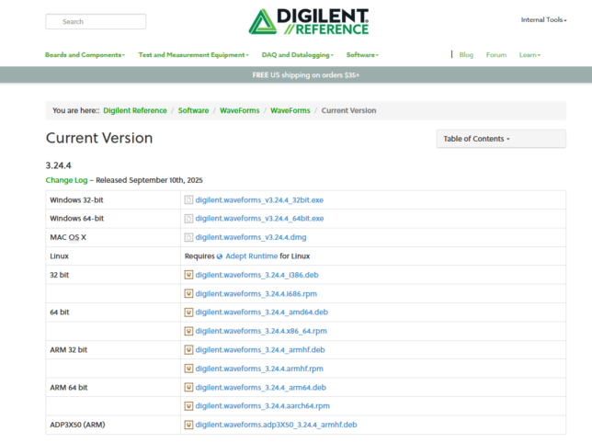
Task: Click file icon beside the macOS dmg download
Action: [x=188, y=237]
